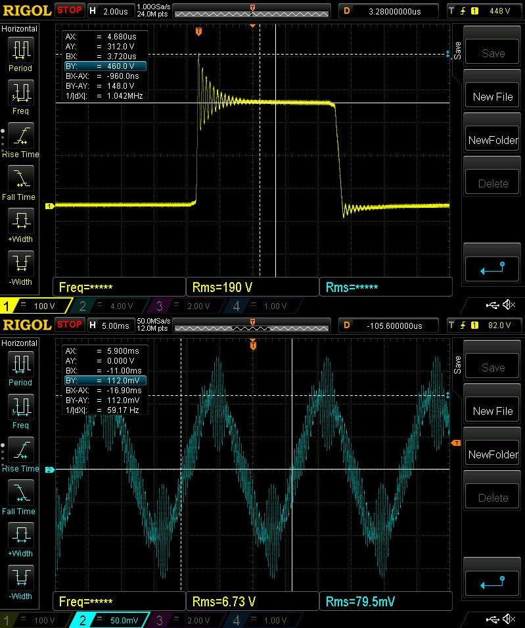The image size is (525, 628).
Task: Click trigger edge icon beside 82.0 V
Action: (x=463, y=326)
